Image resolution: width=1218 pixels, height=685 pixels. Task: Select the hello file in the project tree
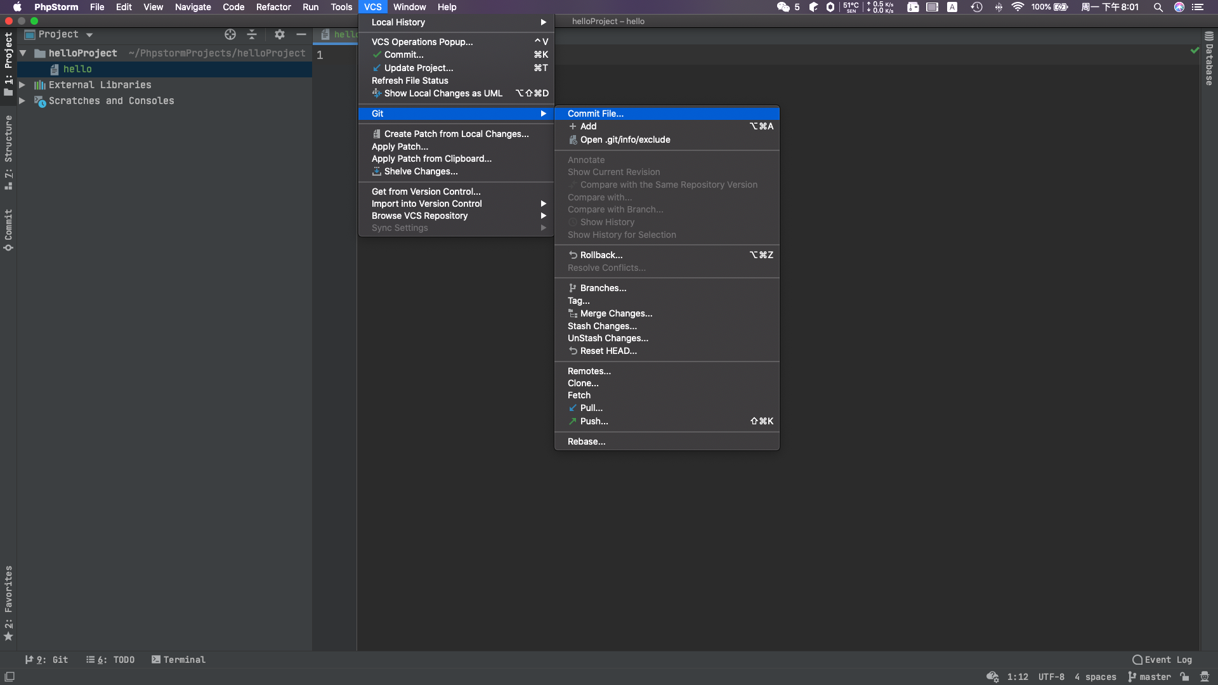[79, 69]
